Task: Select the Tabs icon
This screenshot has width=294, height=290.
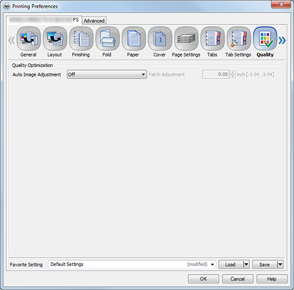Action: tap(213, 39)
